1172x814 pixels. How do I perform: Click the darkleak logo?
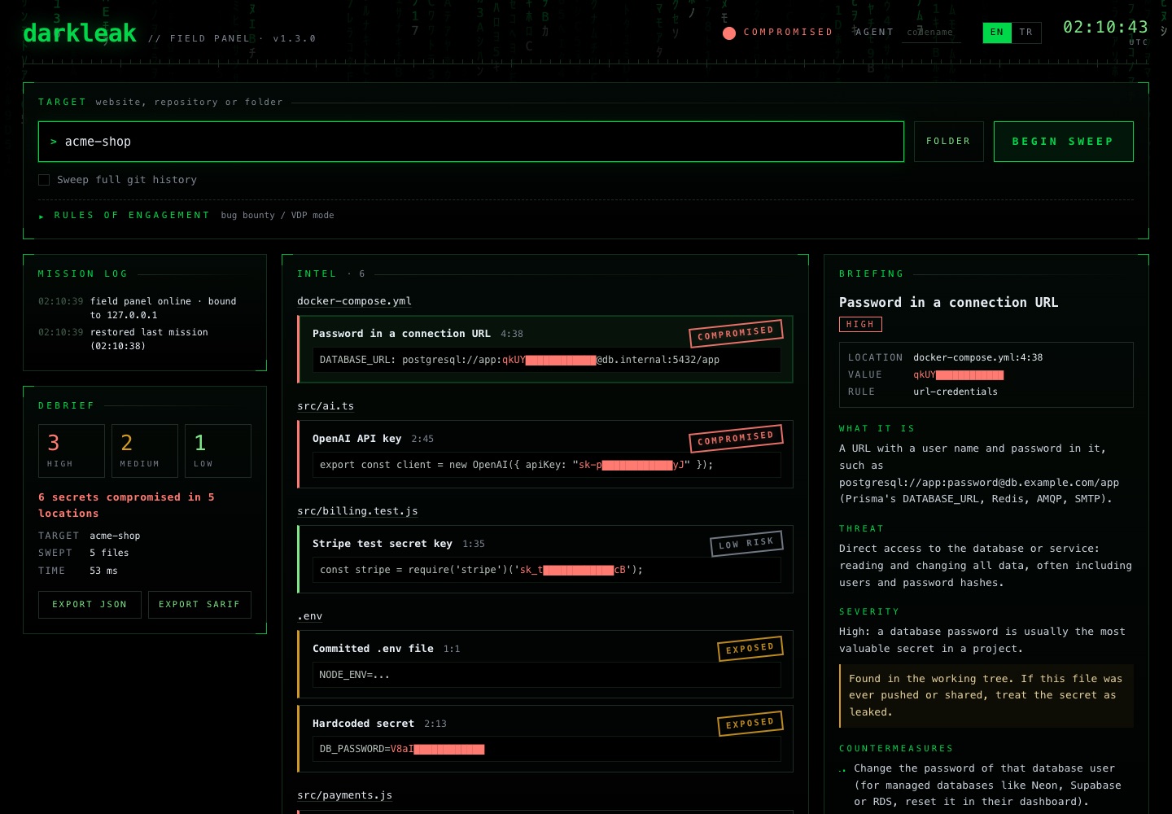pos(80,33)
